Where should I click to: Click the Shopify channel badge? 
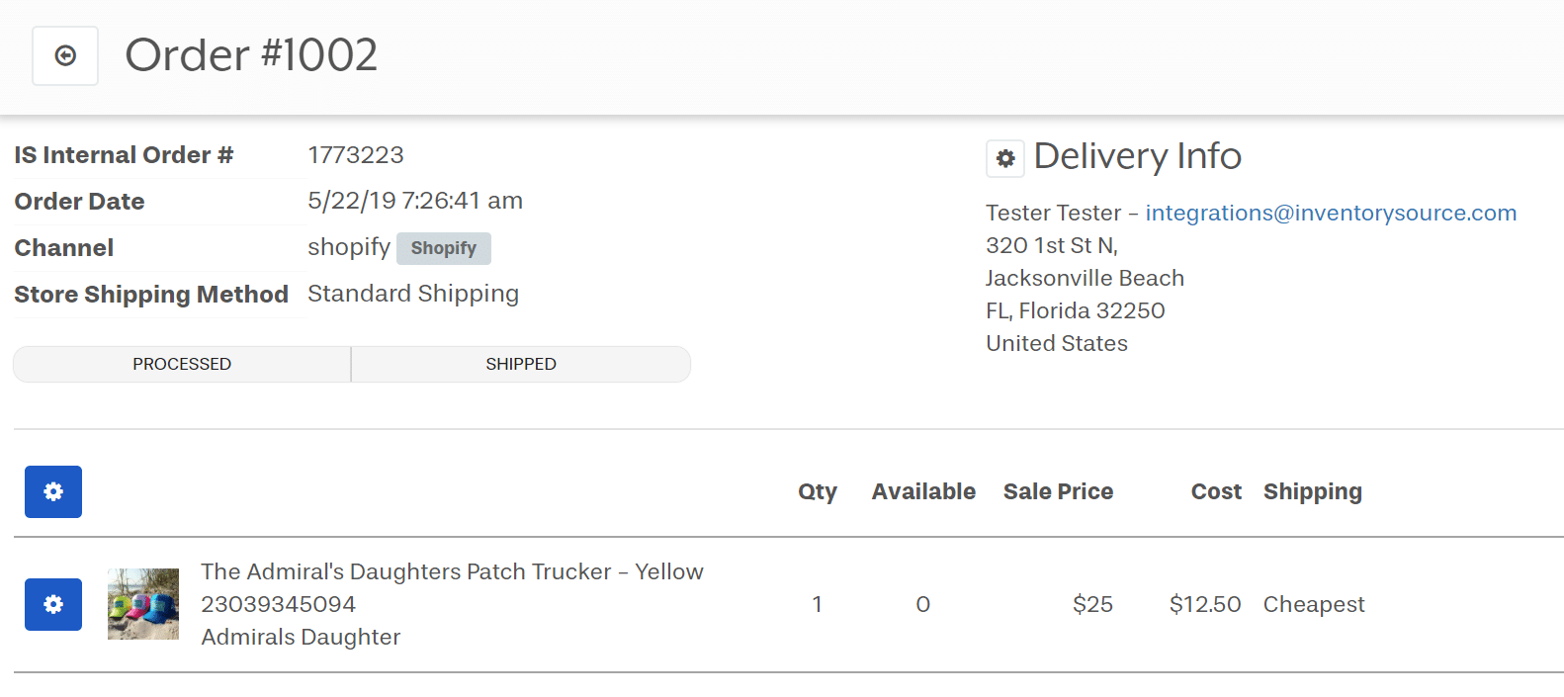pyautogui.click(x=443, y=248)
